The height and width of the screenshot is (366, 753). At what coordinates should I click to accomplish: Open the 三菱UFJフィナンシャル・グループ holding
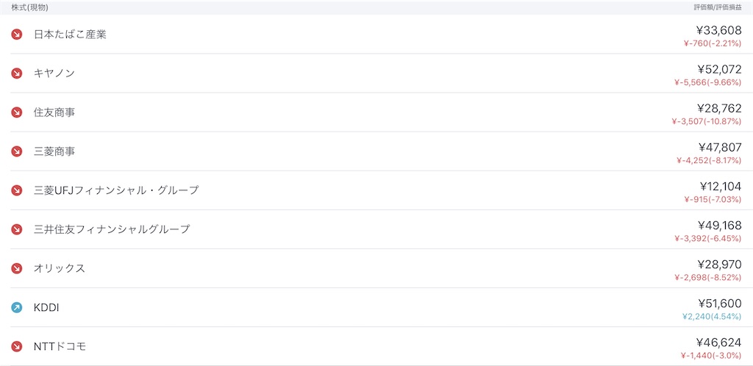376,190
